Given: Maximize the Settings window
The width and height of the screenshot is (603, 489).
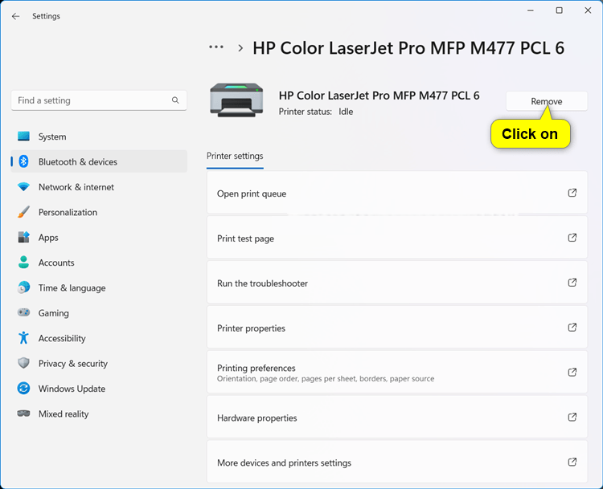Looking at the screenshot, I should 559,10.
